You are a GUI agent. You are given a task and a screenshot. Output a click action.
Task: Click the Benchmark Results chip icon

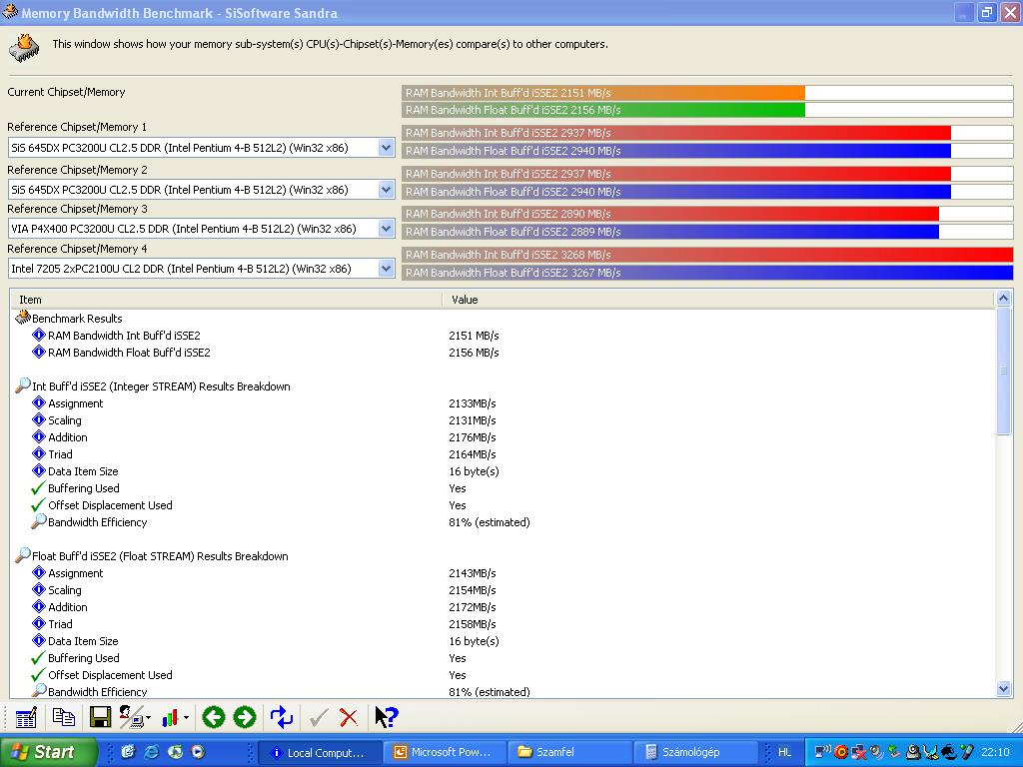[23, 318]
